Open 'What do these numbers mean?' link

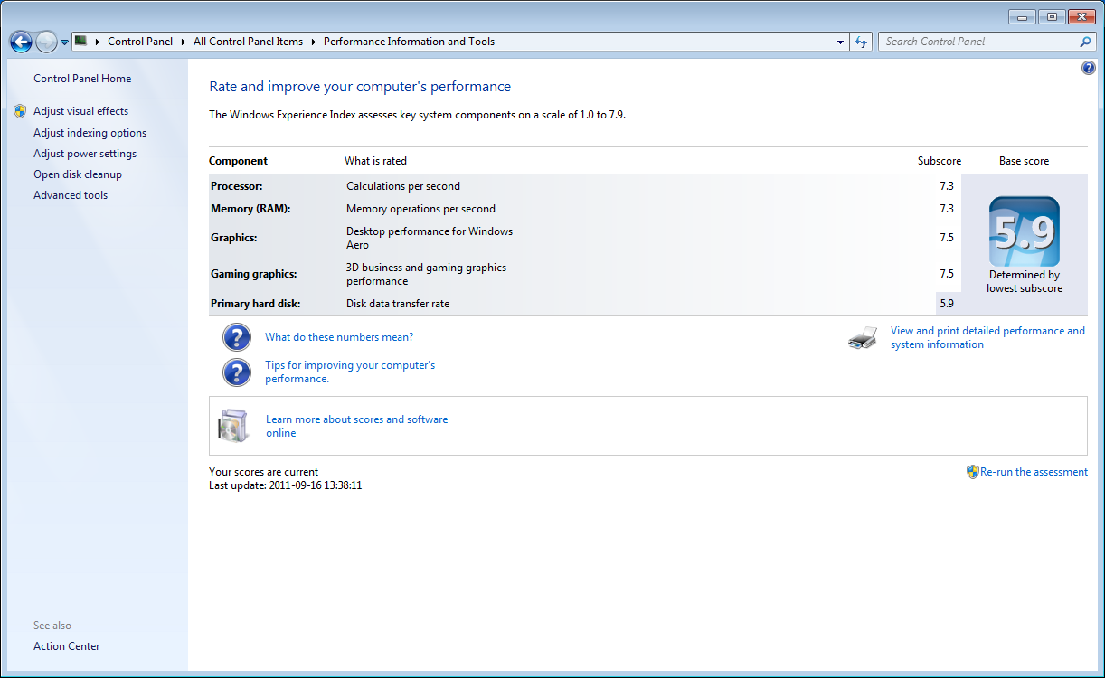[x=339, y=337]
